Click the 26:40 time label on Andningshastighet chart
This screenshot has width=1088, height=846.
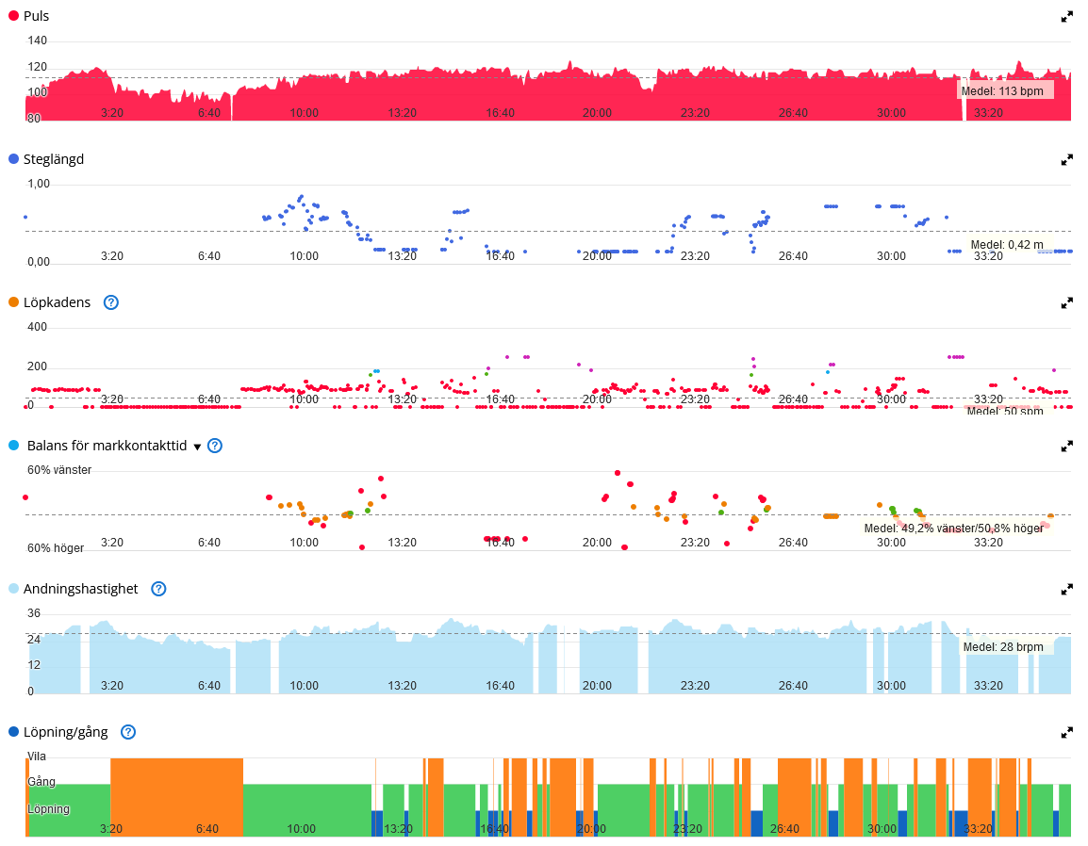[x=793, y=686]
